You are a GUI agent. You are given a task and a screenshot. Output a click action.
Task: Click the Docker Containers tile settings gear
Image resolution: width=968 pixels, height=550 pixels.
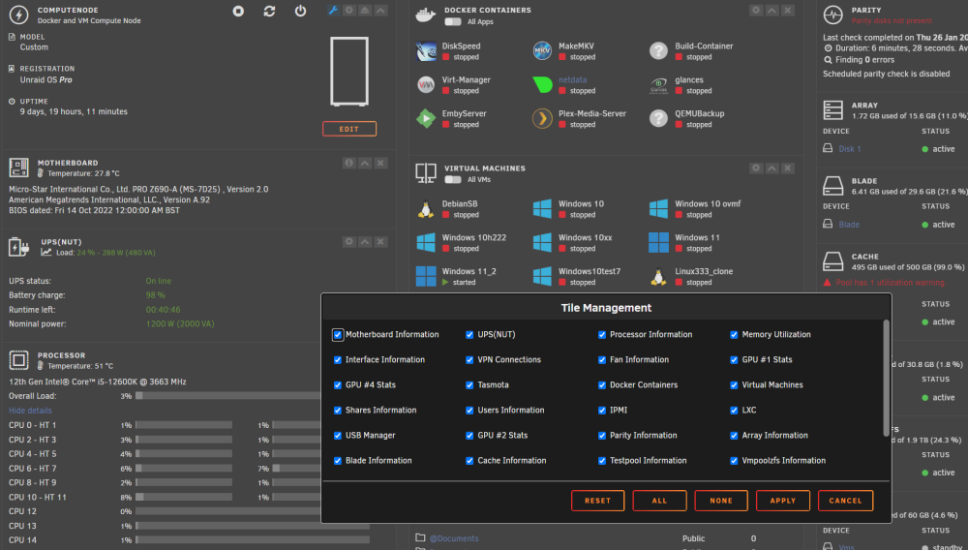[x=756, y=10]
